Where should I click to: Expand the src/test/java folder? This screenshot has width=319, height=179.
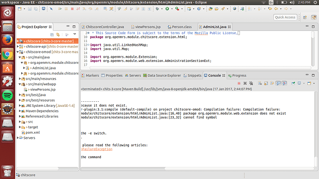click(20, 95)
